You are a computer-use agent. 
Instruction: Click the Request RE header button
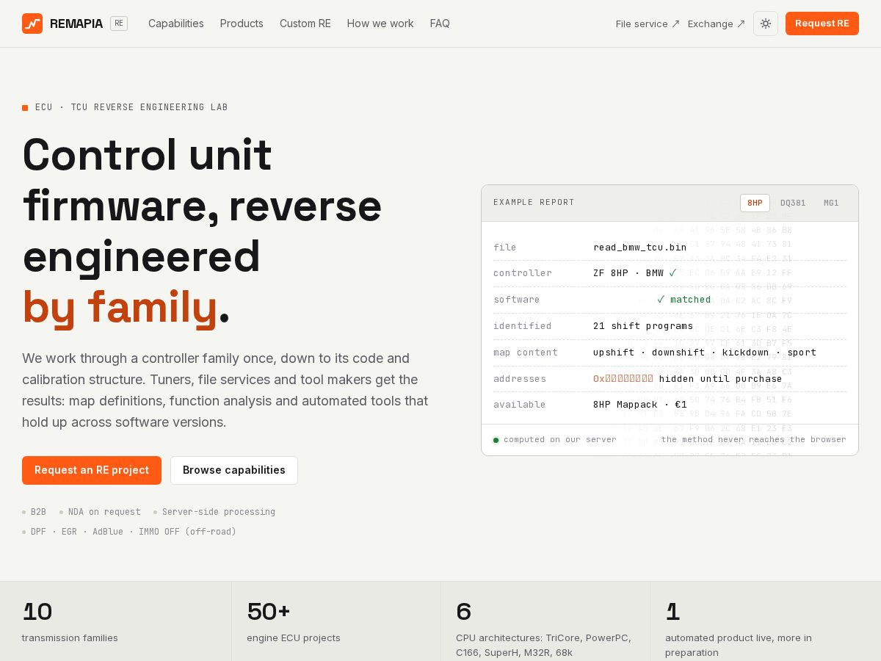pos(822,24)
